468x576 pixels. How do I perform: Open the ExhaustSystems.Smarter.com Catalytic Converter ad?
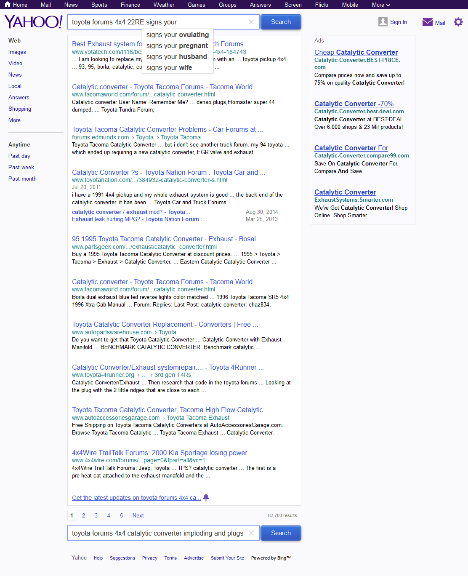click(x=345, y=192)
